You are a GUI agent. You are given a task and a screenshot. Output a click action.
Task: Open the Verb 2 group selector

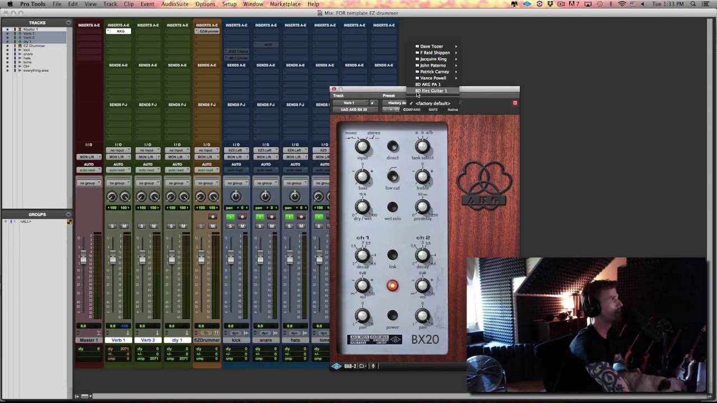(x=148, y=183)
